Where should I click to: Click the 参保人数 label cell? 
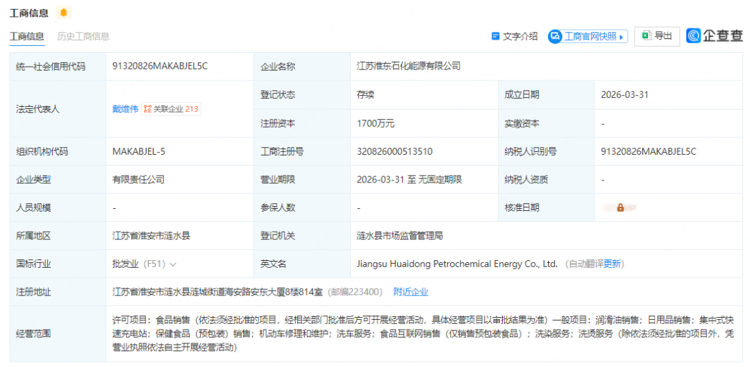(302, 208)
